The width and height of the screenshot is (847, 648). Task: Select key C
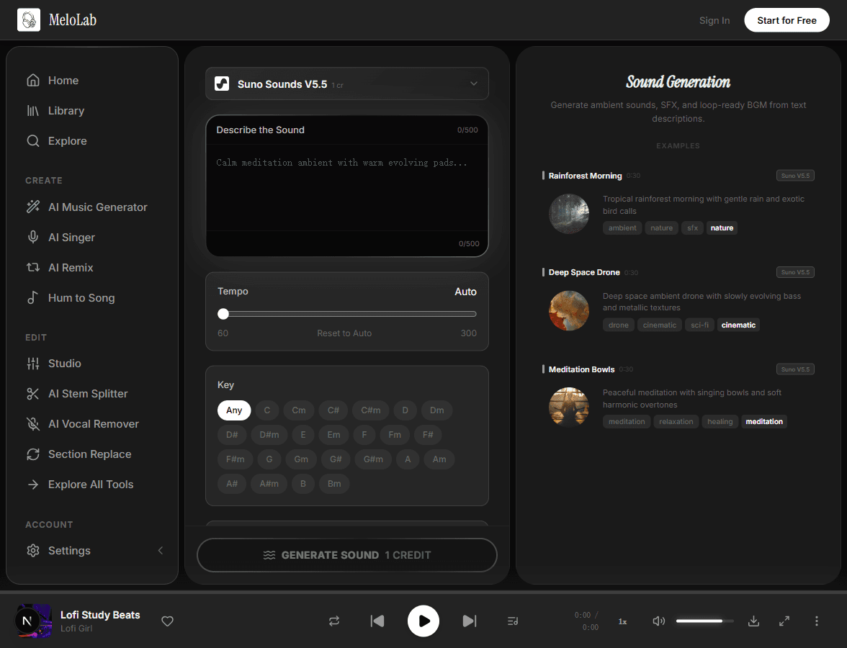coord(266,410)
